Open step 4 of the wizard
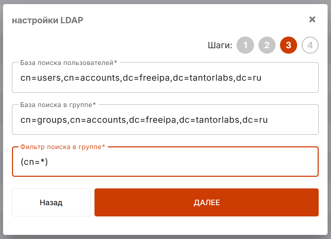 pos(310,45)
